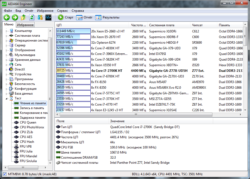The image size is (250, 179).
Task: Sort by the Системная плата column header
Action: (169, 25)
